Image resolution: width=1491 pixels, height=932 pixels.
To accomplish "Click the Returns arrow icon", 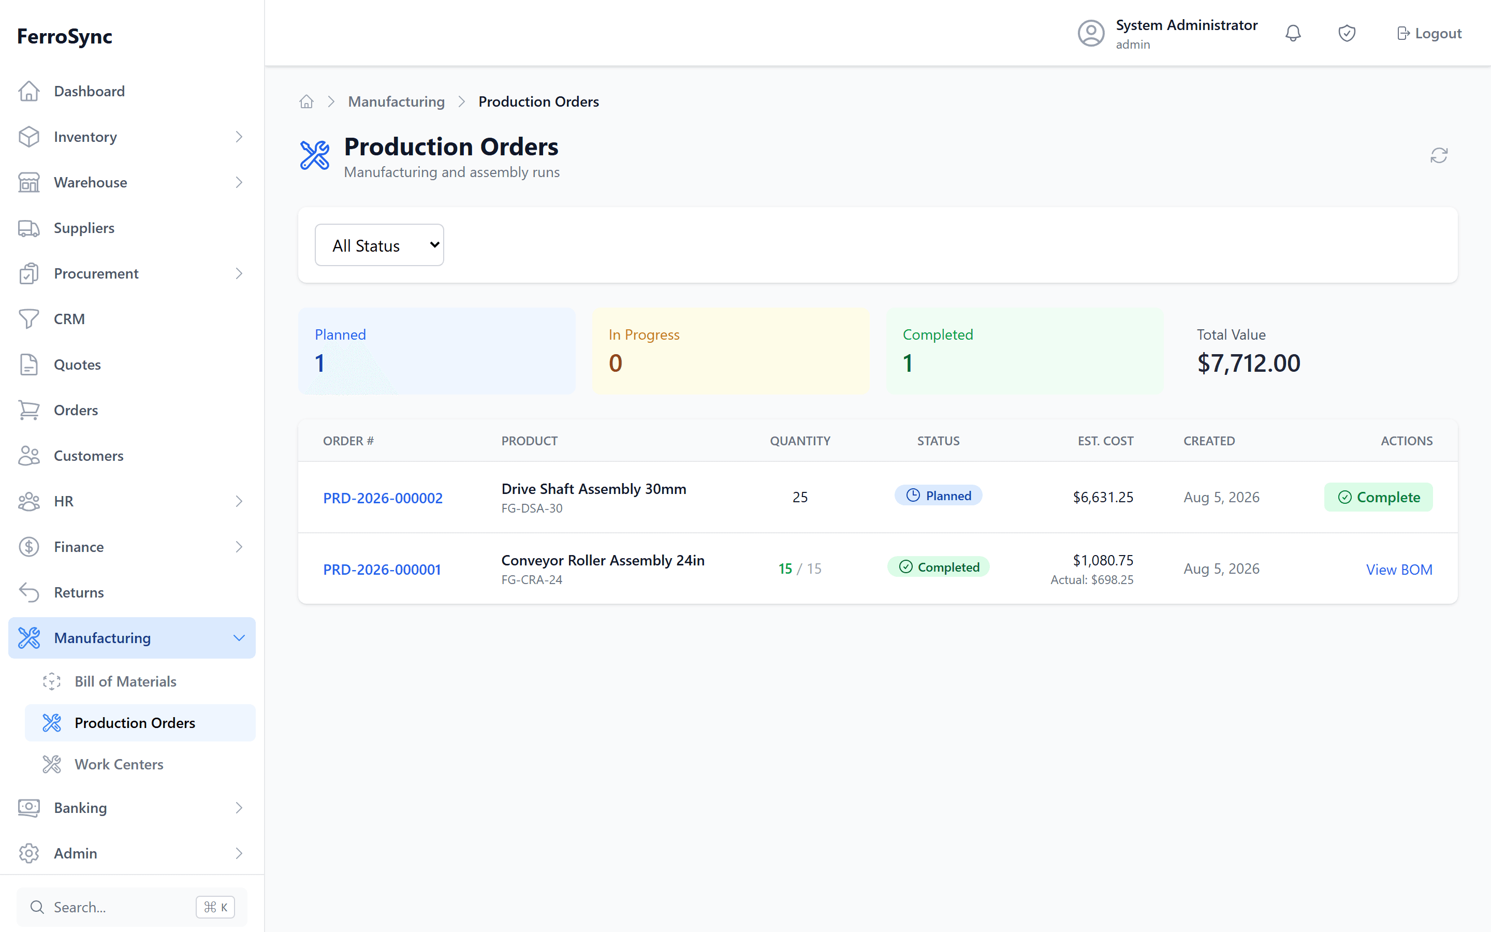I will click(29, 593).
